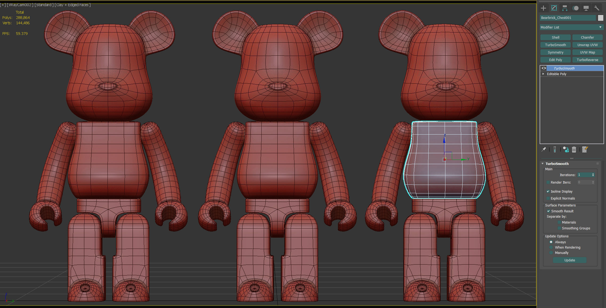Select the When Rendering update option

[x=551, y=247]
